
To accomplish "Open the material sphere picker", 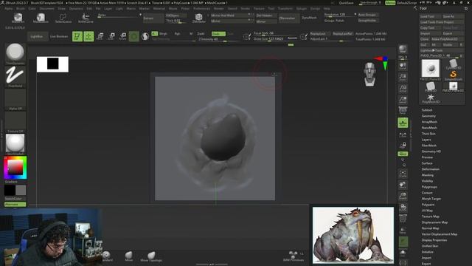I will click(x=15, y=144).
